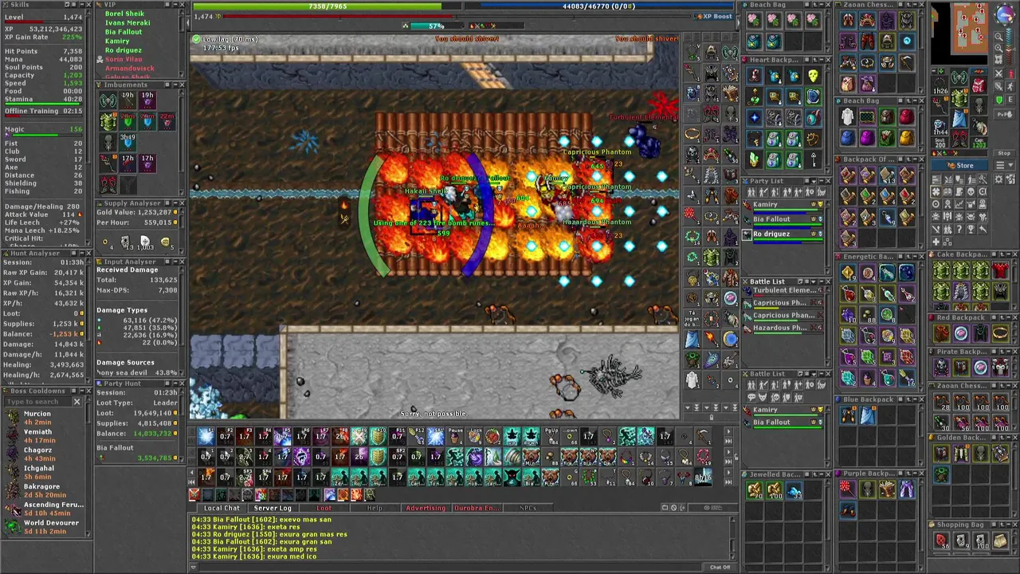The image size is (1020, 574).
Task: Click the Chat Off button
Action: tap(720, 567)
